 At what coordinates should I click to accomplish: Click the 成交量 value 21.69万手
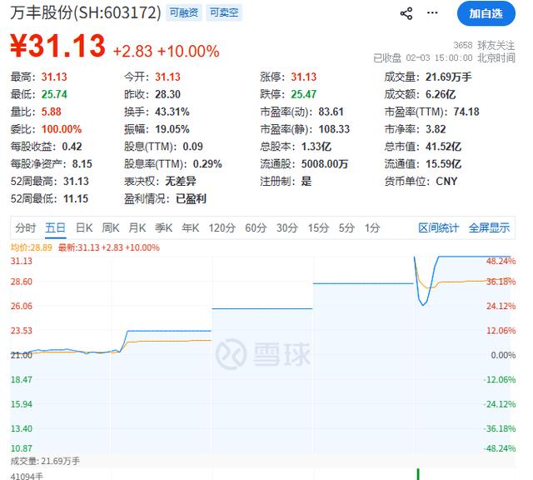(449, 77)
